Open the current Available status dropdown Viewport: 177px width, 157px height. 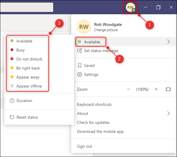(92, 42)
